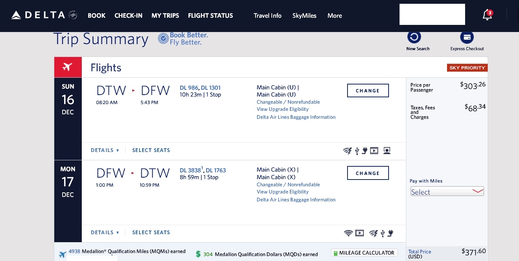Click the high-speed Wi-Fi amenity icon
This screenshot has height=261, width=519.
348,150
